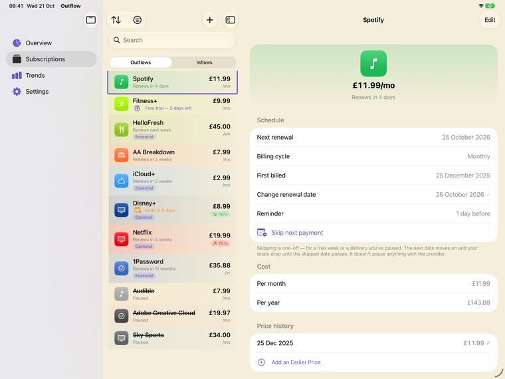
Task: Open Overview in the sidebar
Action: coord(51,43)
